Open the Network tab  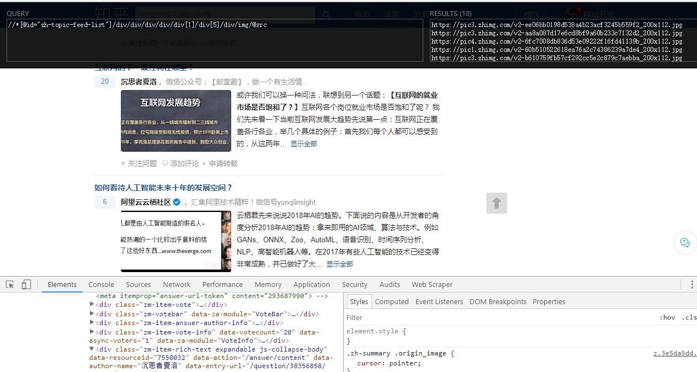click(x=177, y=284)
